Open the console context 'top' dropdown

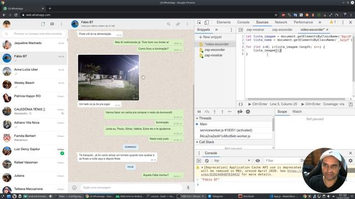232,161
